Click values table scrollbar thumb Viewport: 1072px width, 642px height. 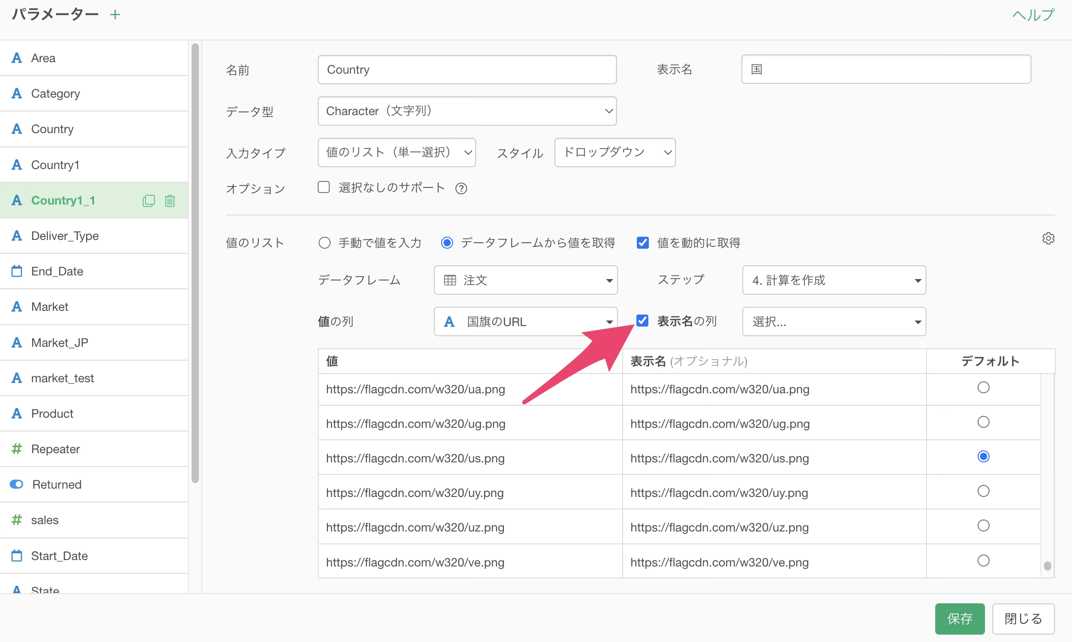[1048, 566]
